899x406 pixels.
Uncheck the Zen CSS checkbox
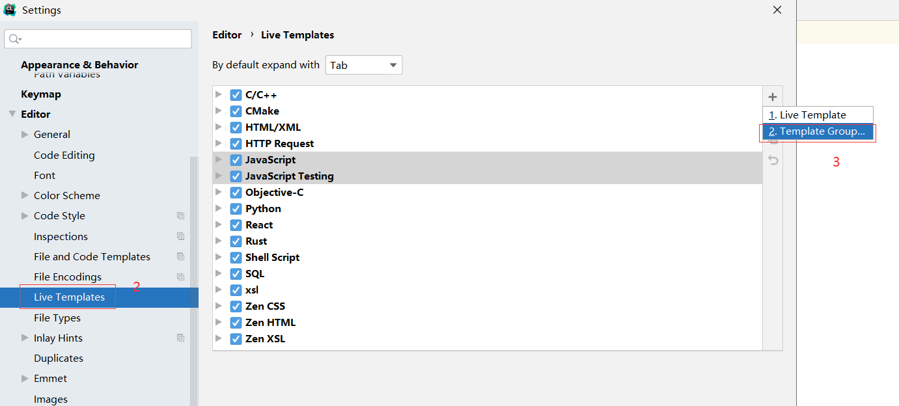click(236, 306)
